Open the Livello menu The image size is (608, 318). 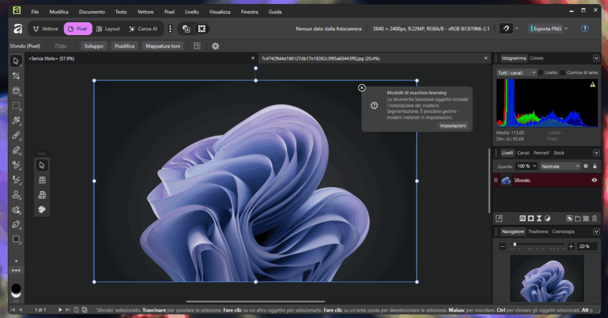192,11
